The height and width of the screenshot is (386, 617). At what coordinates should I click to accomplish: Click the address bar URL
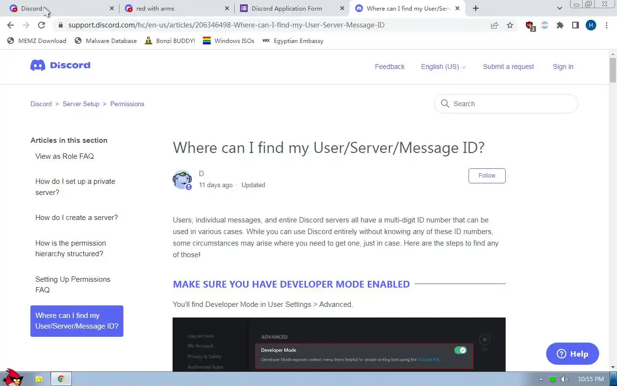[227, 25]
